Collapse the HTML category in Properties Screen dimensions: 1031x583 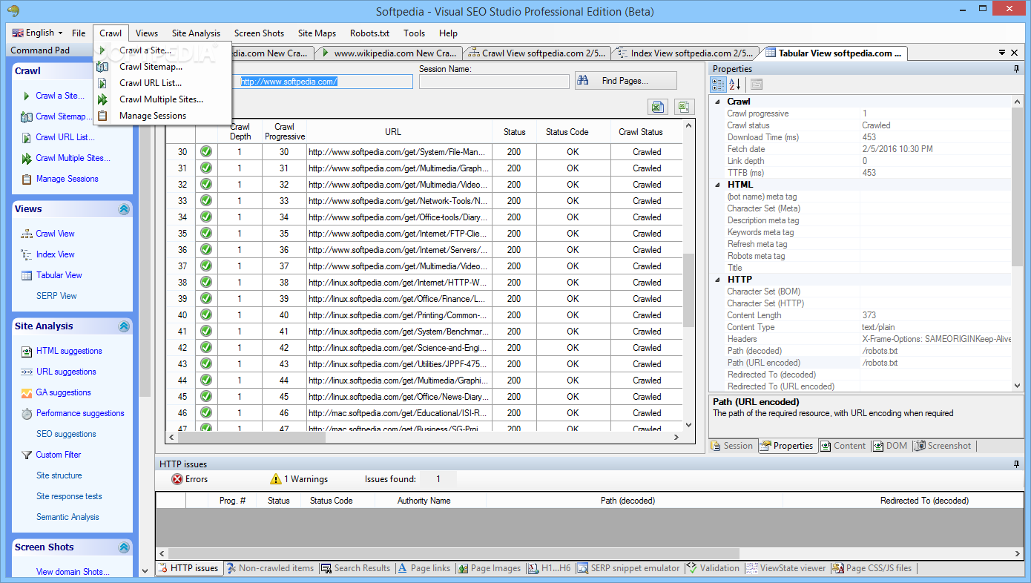[x=717, y=185]
